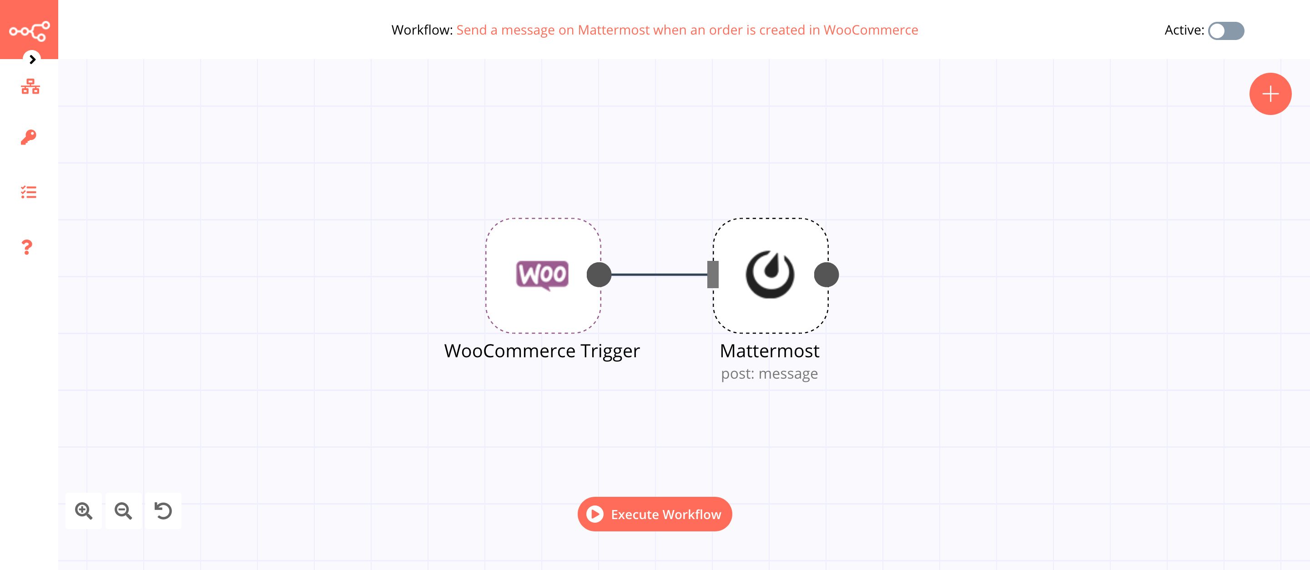Viewport: 1310px width, 570px height.
Task: Select the connection line between nodes
Action: coord(656,274)
